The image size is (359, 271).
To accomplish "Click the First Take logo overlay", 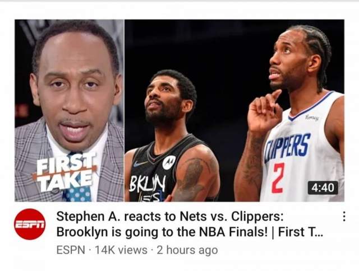I will (65, 172).
